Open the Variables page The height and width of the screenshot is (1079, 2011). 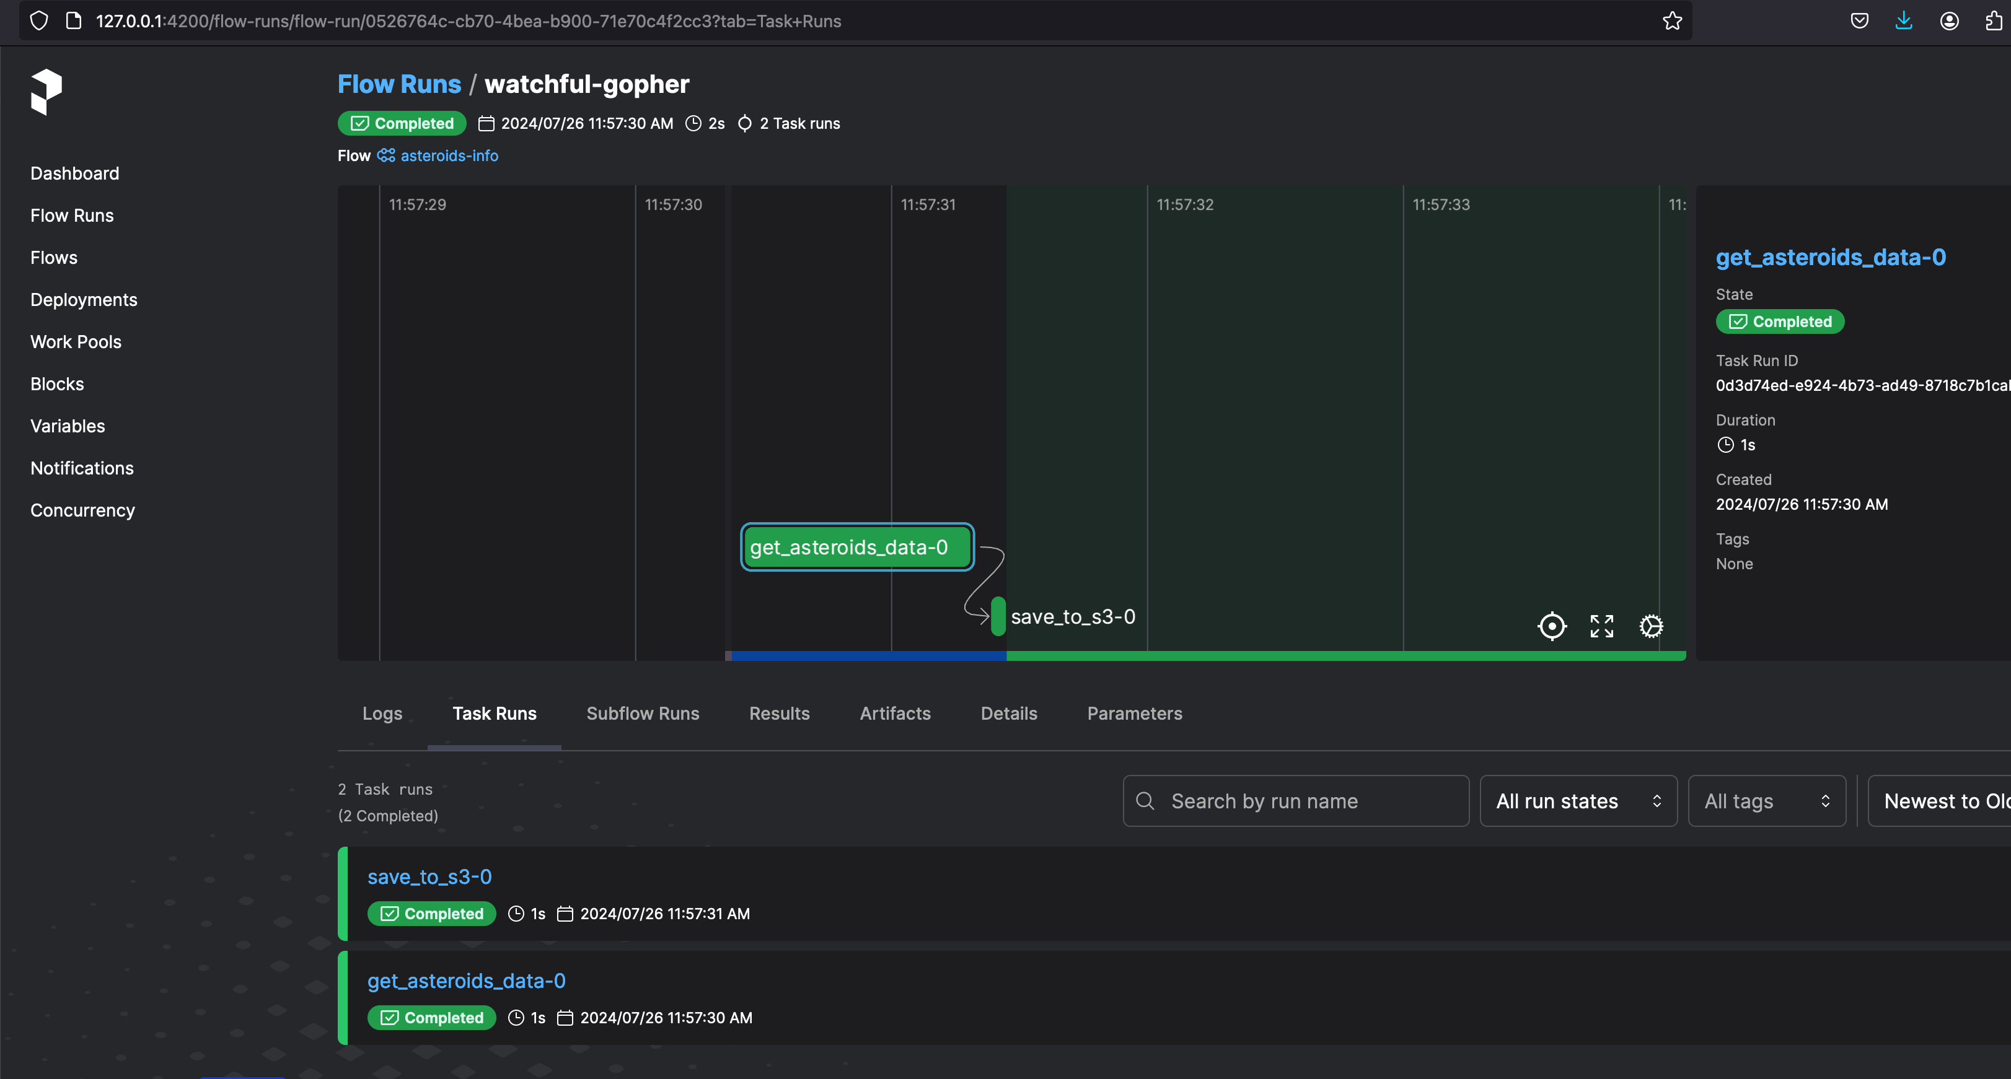pyautogui.click(x=67, y=426)
